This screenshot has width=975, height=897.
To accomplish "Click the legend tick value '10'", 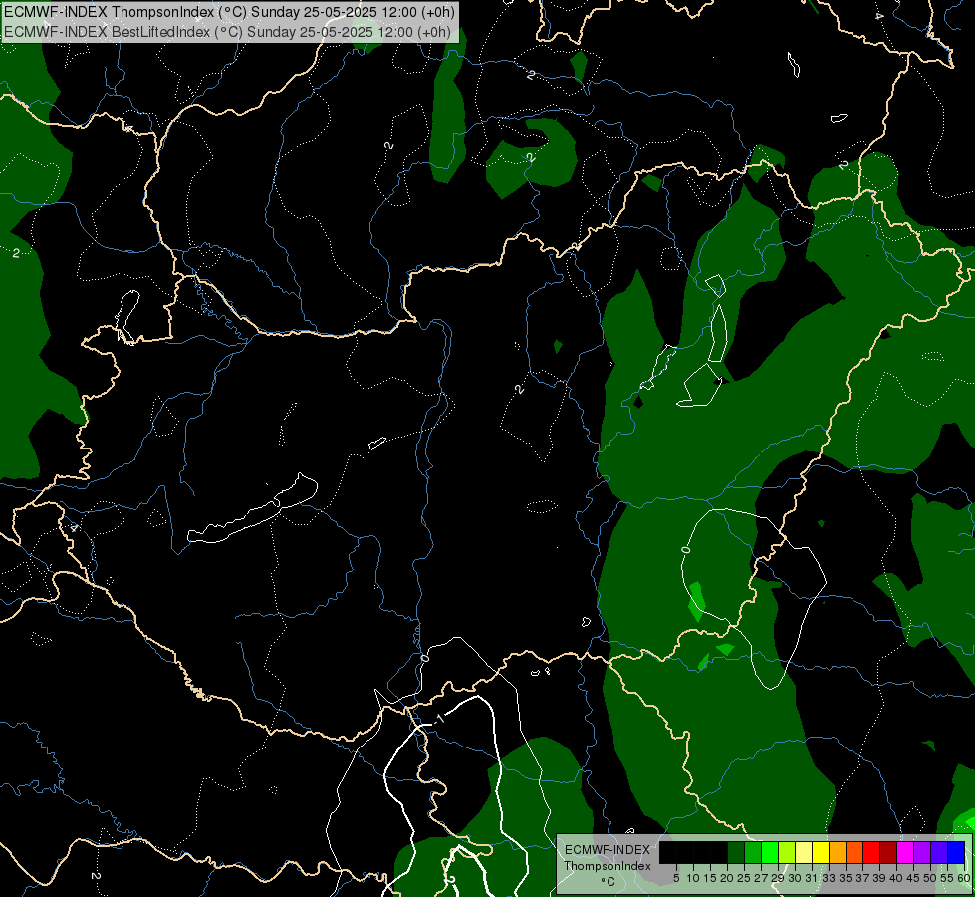I will [693, 878].
